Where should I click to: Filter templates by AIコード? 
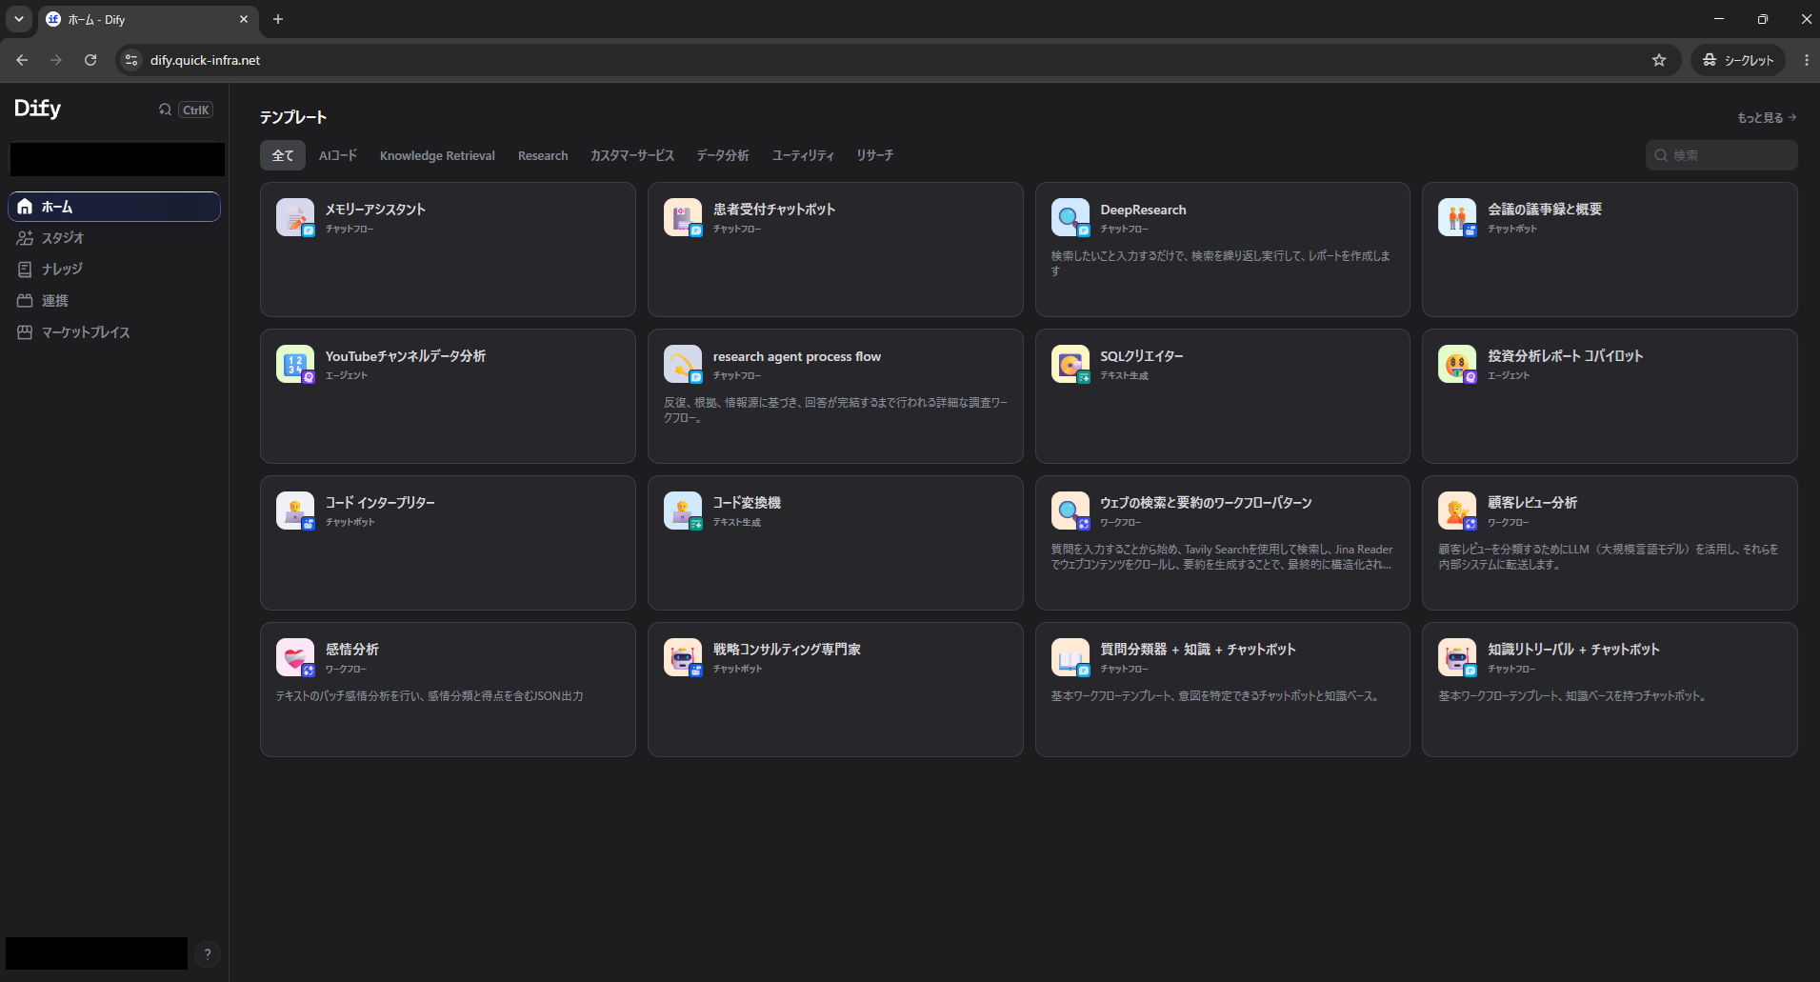(x=338, y=155)
